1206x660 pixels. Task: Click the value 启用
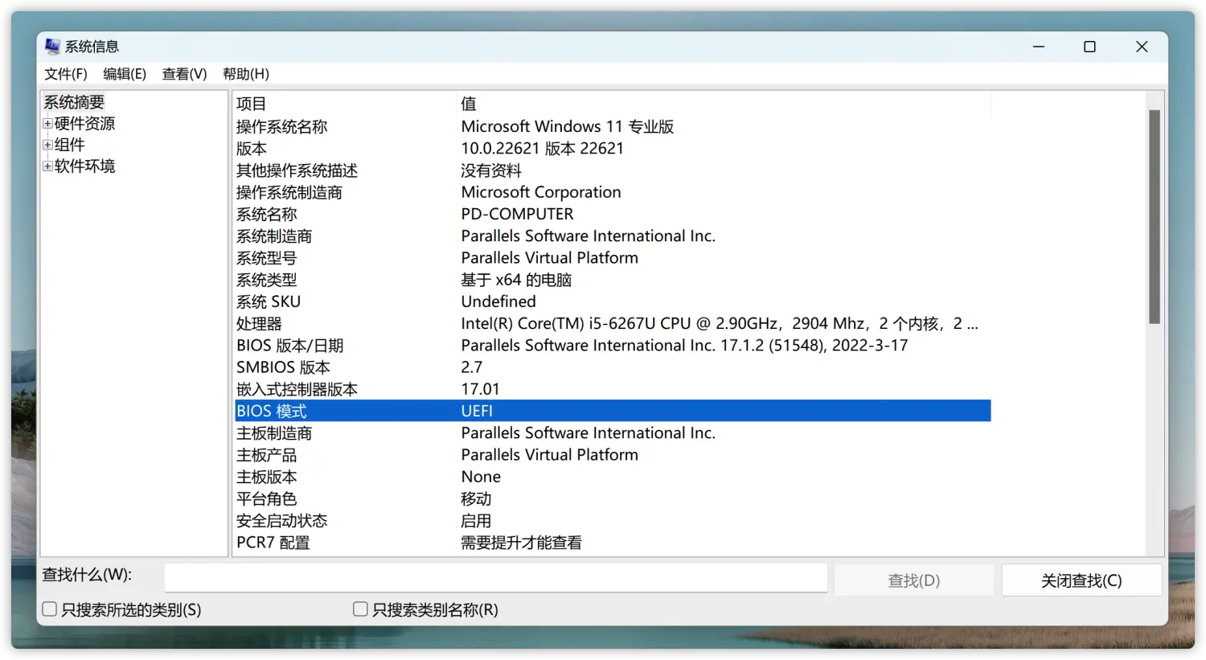[476, 521]
